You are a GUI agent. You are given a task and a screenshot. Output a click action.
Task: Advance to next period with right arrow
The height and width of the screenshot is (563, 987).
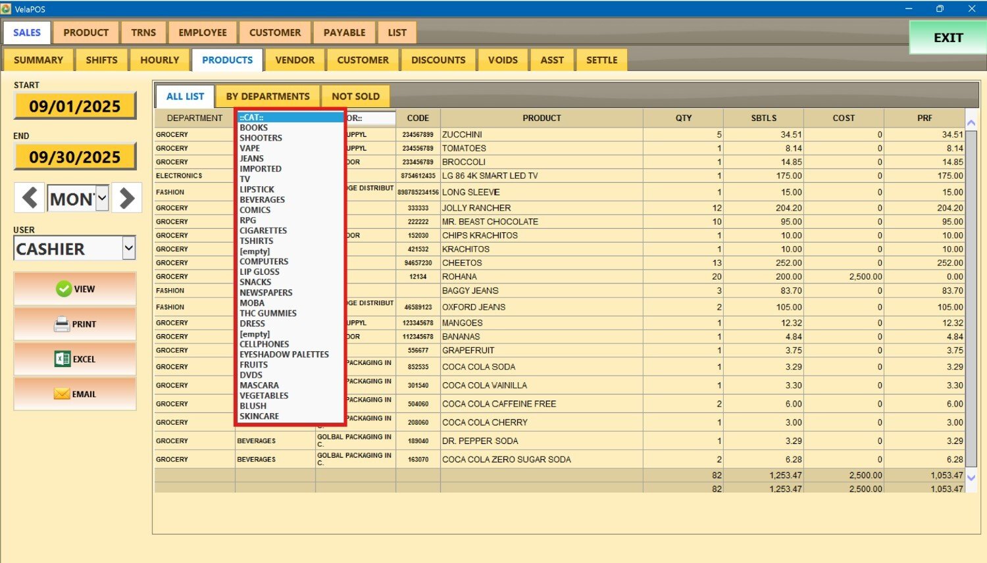pos(127,198)
